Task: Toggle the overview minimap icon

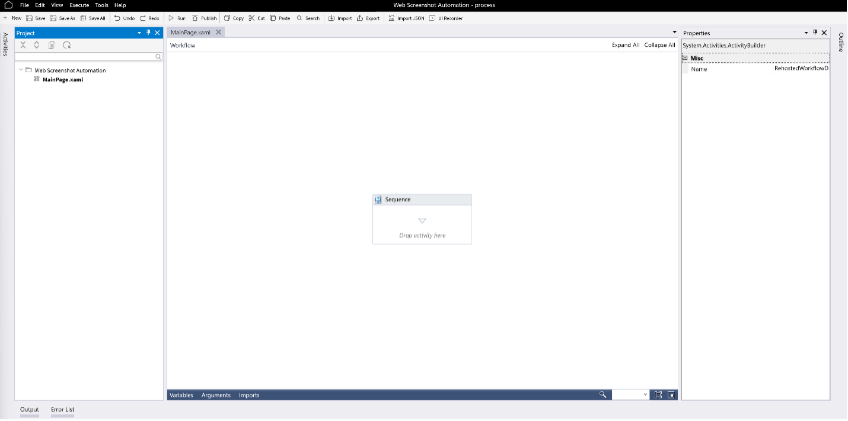Action: (x=671, y=395)
